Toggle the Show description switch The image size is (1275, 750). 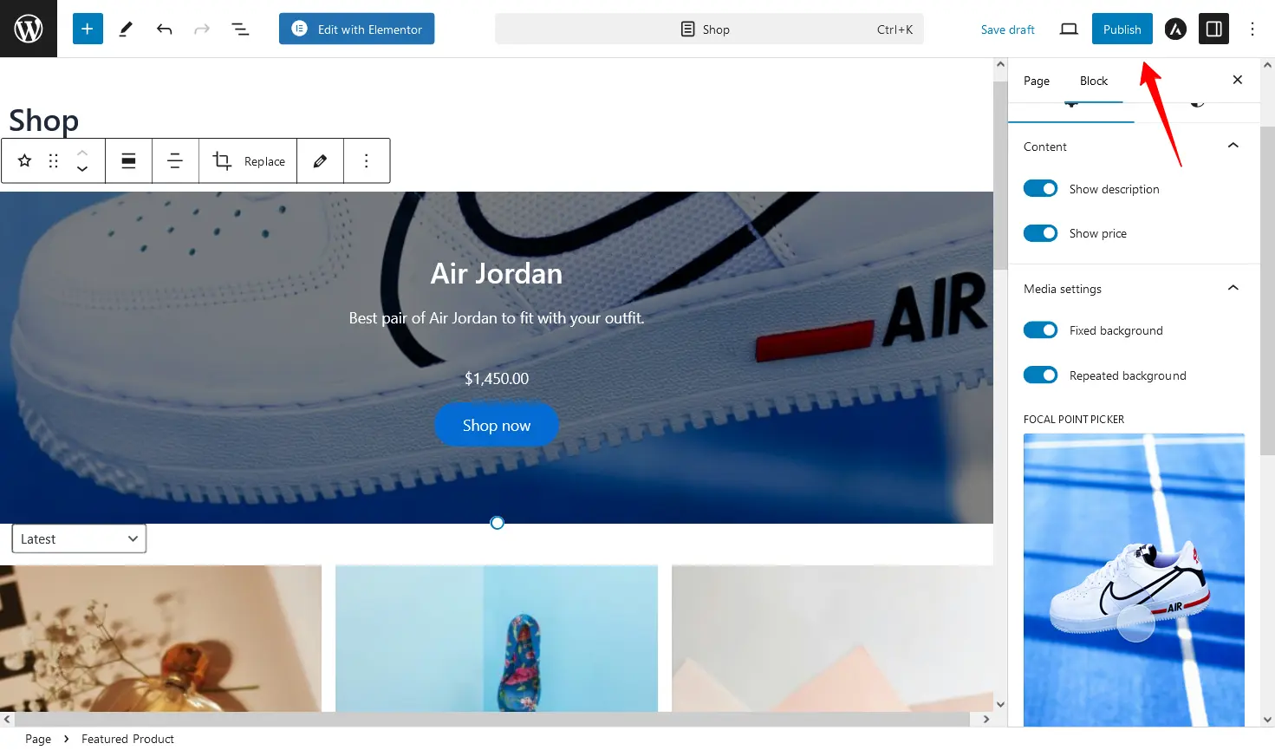(1040, 188)
